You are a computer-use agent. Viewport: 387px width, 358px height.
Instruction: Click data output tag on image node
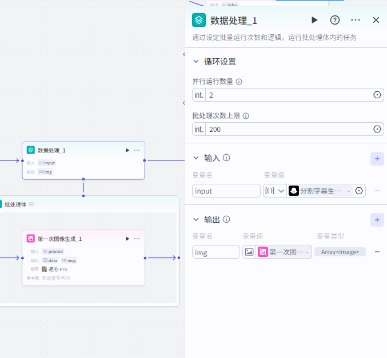[50, 260]
